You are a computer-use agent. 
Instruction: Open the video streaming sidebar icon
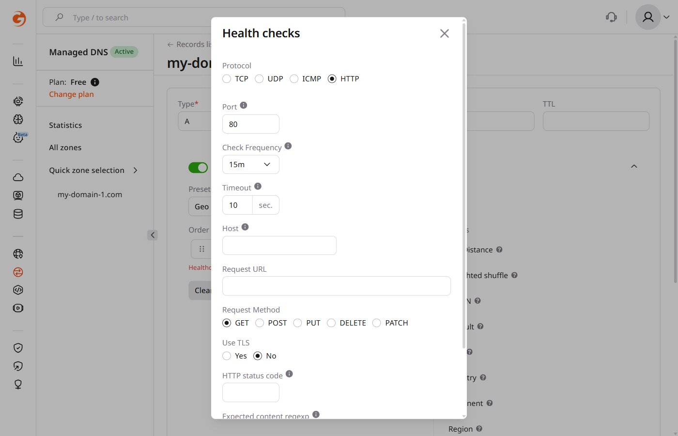coord(18,308)
